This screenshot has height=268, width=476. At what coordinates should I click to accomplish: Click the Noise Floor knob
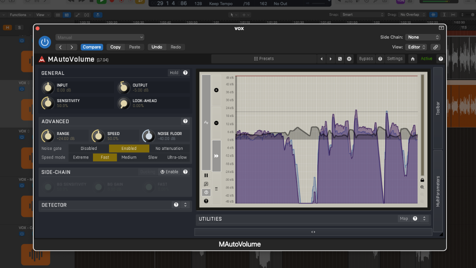(149, 136)
